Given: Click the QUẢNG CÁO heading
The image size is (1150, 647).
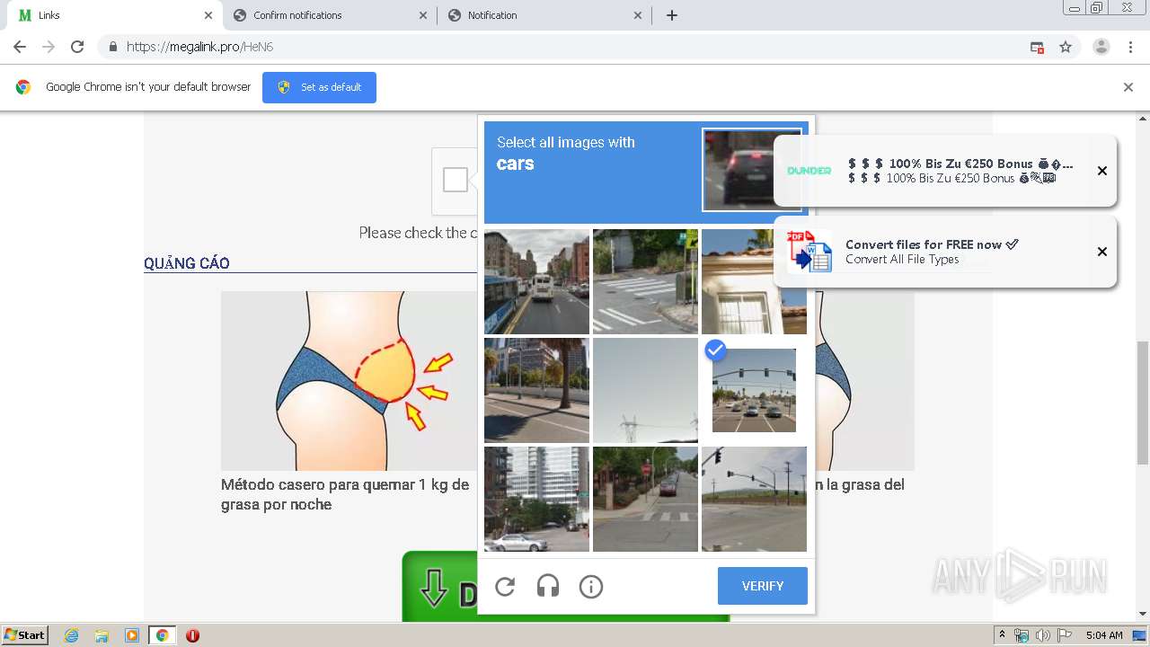Looking at the screenshot, I should 187,263.
